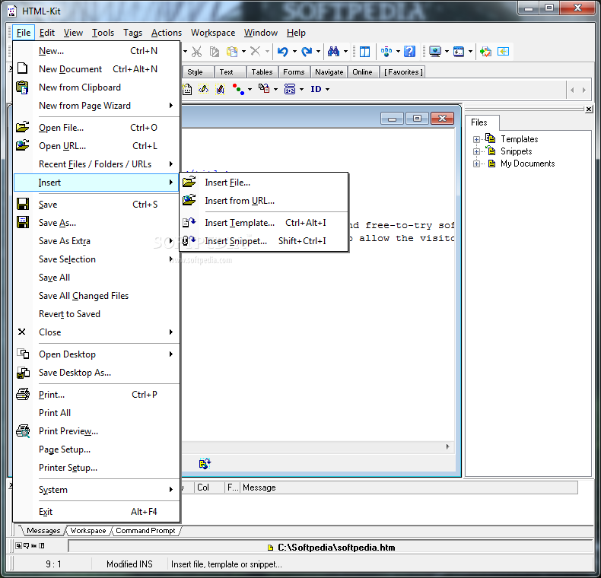Open the Find binoculars dropdown arrow
The width and height of the screenshot is (601, 578).
click(x=345, y=52)
